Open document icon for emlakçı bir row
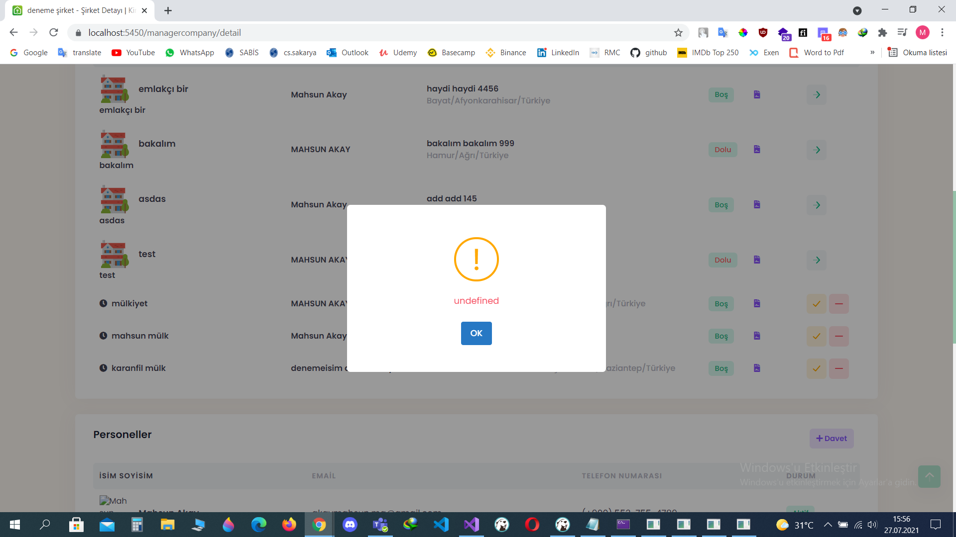This screenshot has width=956, height=537. click(757, 94)
